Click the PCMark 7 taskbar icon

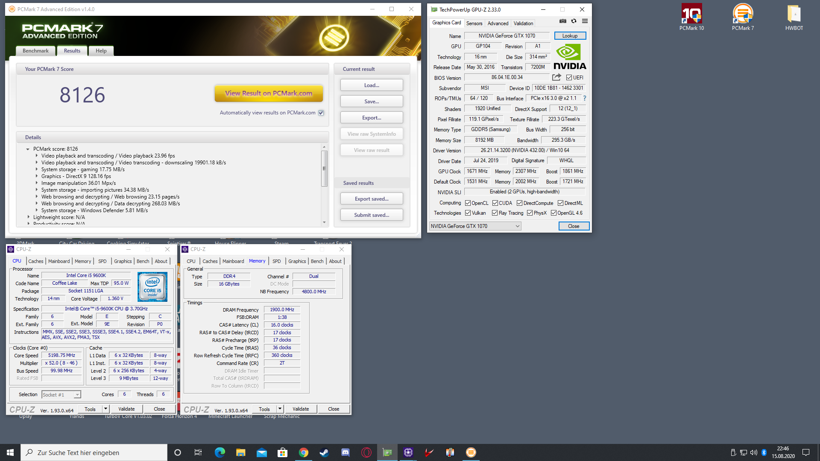click(471, 452)
